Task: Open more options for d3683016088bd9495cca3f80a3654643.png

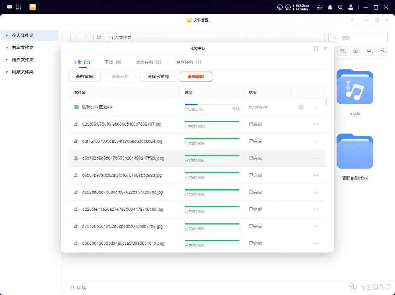Action: [x=316, y=243]
